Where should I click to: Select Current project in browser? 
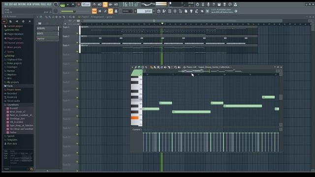tap(15, 26)
